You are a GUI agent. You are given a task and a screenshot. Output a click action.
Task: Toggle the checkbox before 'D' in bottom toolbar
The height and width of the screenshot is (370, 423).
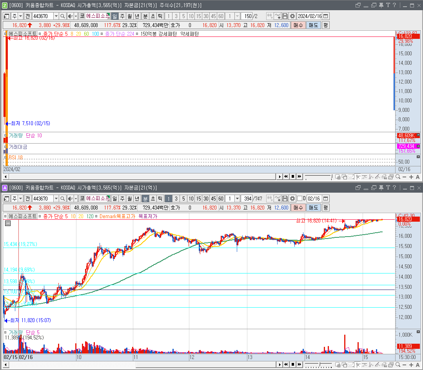(300, 199)
